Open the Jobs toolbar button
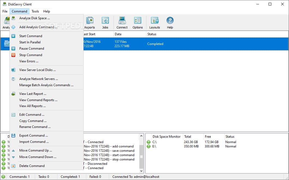This screenshot has height=180, width=289. pyautogui.click(x=105, y=23)
